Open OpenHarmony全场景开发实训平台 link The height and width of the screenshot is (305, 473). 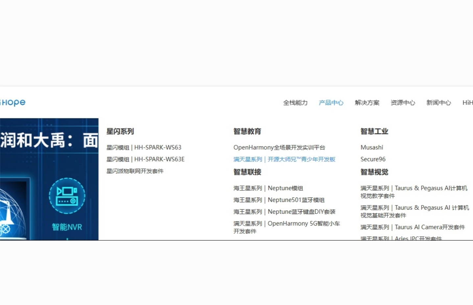tap(279, 148)
